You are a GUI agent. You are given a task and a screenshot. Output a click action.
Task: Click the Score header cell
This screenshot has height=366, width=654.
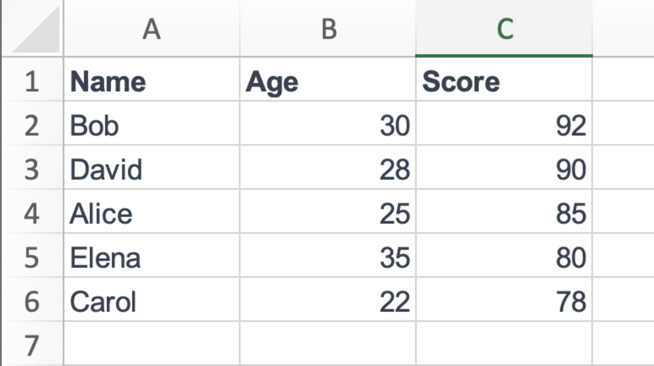pyautogui.click(x=504, y=79)
